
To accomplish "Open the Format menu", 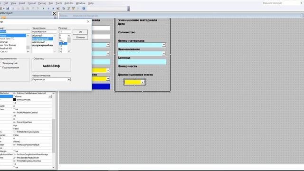I will 32,3.
